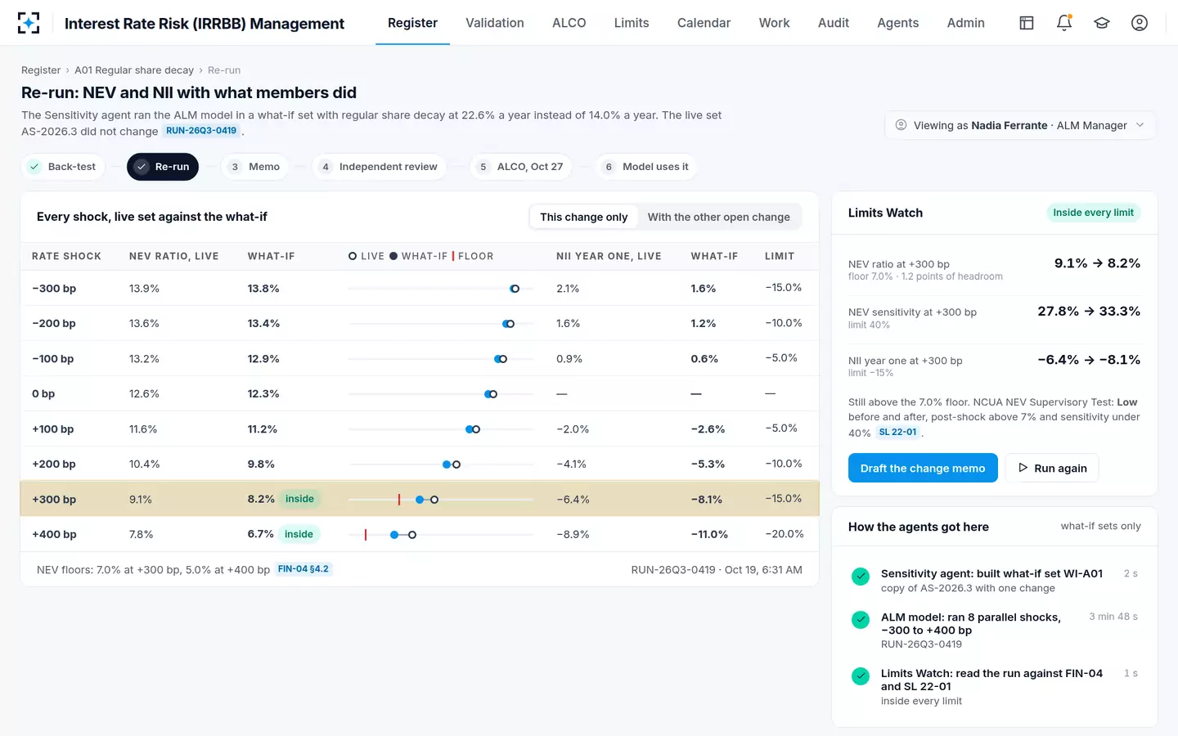Open the learning cap icon
Image resolution: width=1178 pixels, height=736 pixels.
point(1102,23)
